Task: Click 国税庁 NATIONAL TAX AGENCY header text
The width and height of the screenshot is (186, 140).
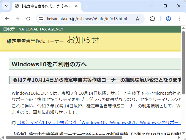Action: click(x=33, y=29)
